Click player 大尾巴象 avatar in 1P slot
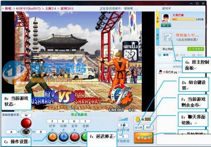Screen dimensions: 211x147 pyautogui.click(x=166, y=18)
